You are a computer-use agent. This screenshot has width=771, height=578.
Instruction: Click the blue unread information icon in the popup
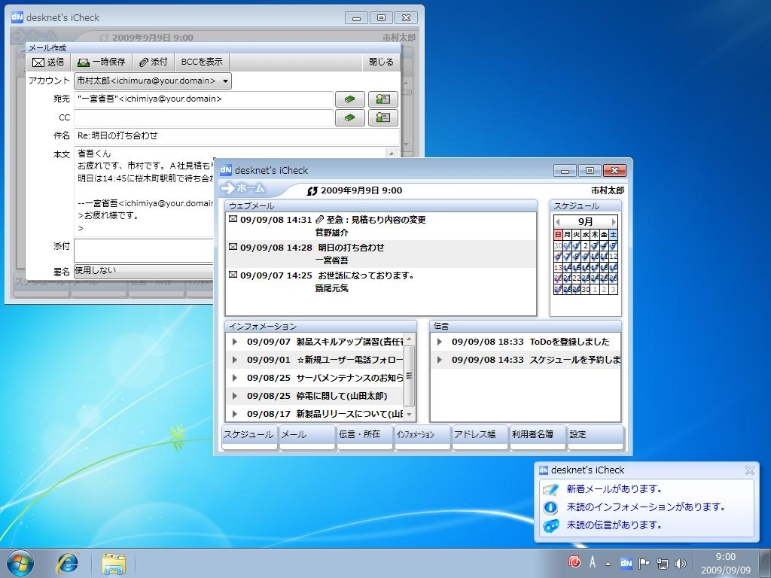[550, 507]
